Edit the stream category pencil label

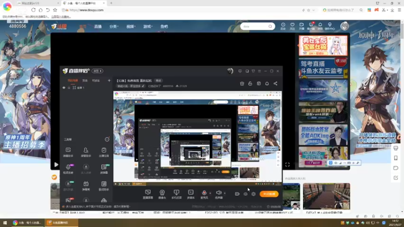coord(131,86)
